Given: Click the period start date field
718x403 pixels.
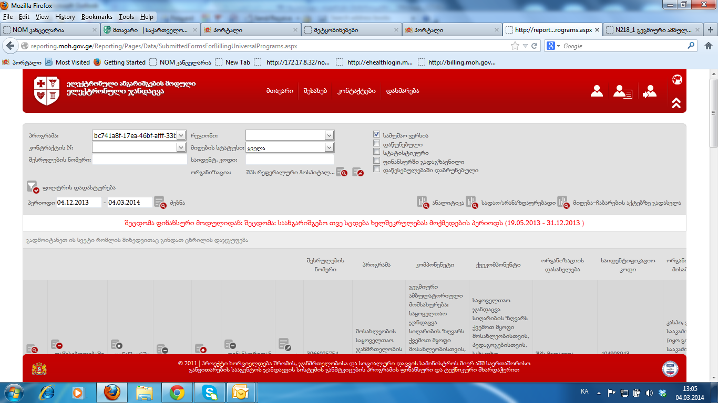Looking at the screenshot, I should [79, 203].
